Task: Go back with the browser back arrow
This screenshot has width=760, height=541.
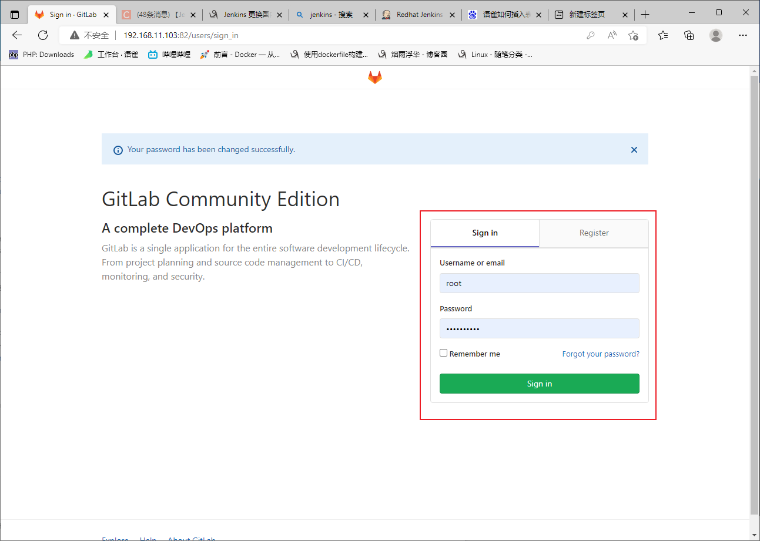Action: (17, 35)
